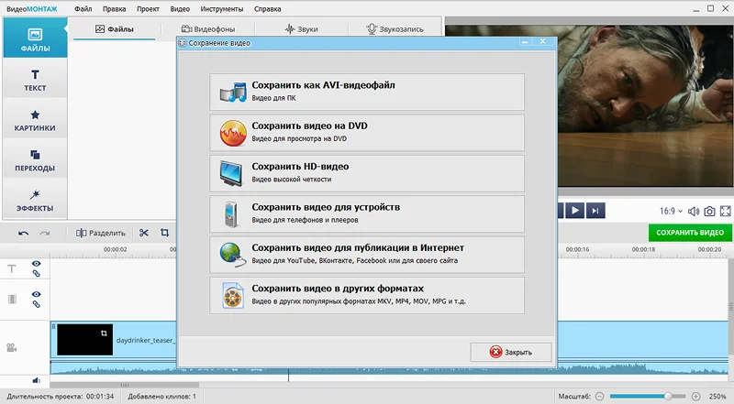Toggle text track link icon
Image resolution: width=734 pixels, height=404 pixels.
(36, 274)
